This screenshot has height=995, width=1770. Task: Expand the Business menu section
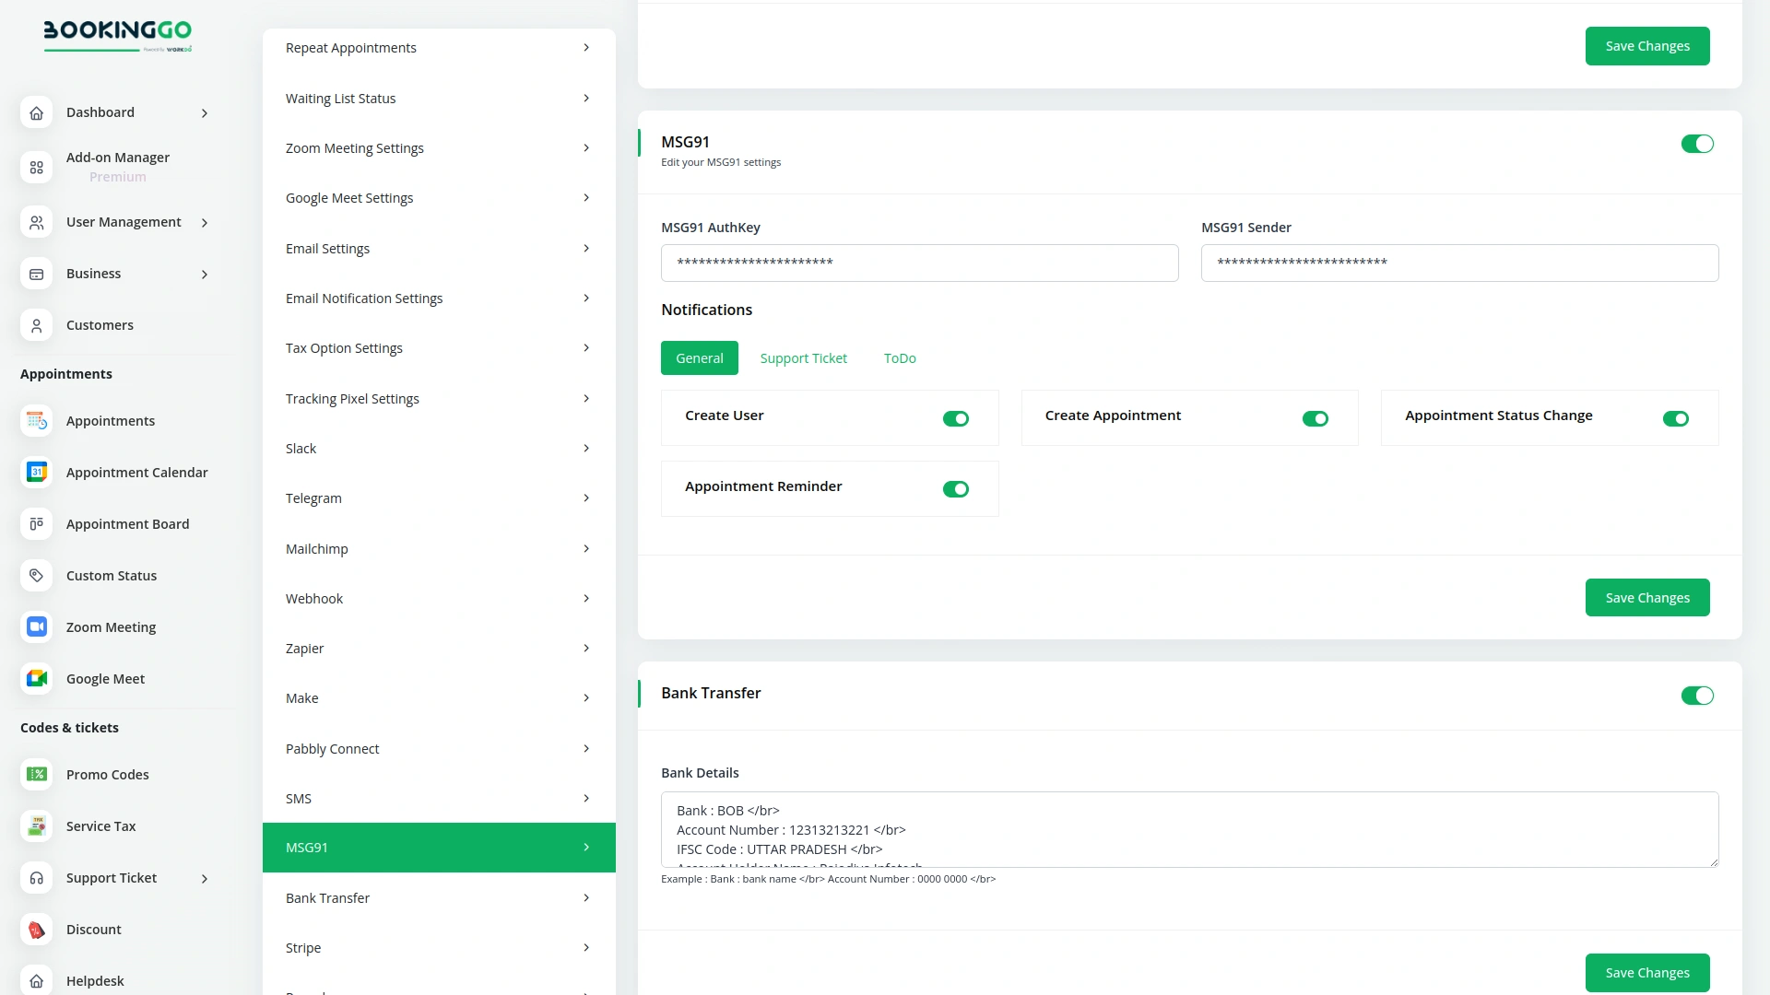205,274
